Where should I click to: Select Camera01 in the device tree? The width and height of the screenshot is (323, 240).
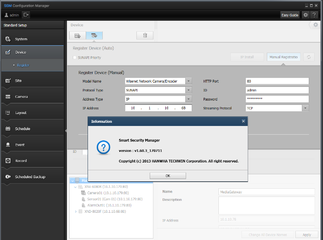108,193
